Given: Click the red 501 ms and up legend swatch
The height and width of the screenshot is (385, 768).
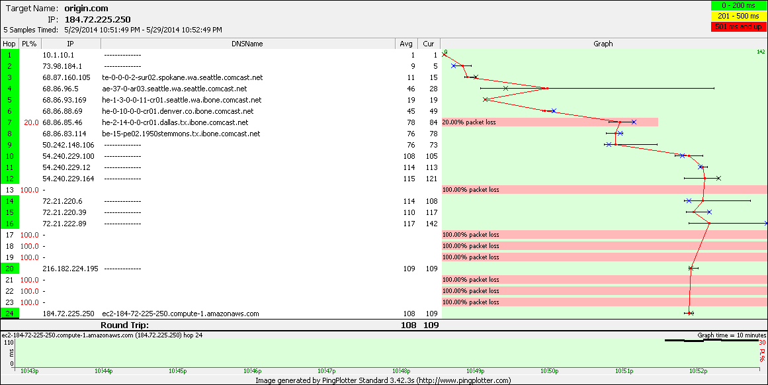Looking at the screenshot, I should point(738,26).
